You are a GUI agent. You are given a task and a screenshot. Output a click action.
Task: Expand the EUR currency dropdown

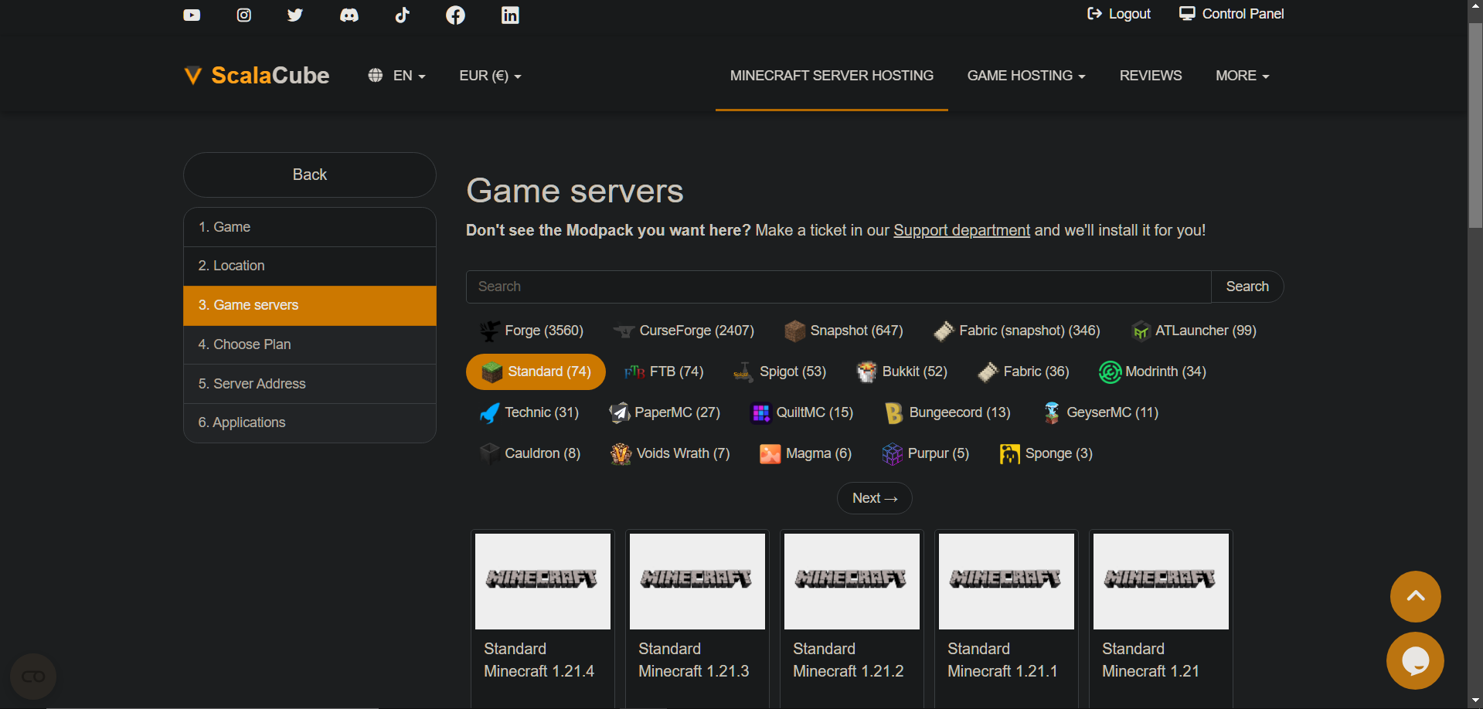click(x=490, y=76)
